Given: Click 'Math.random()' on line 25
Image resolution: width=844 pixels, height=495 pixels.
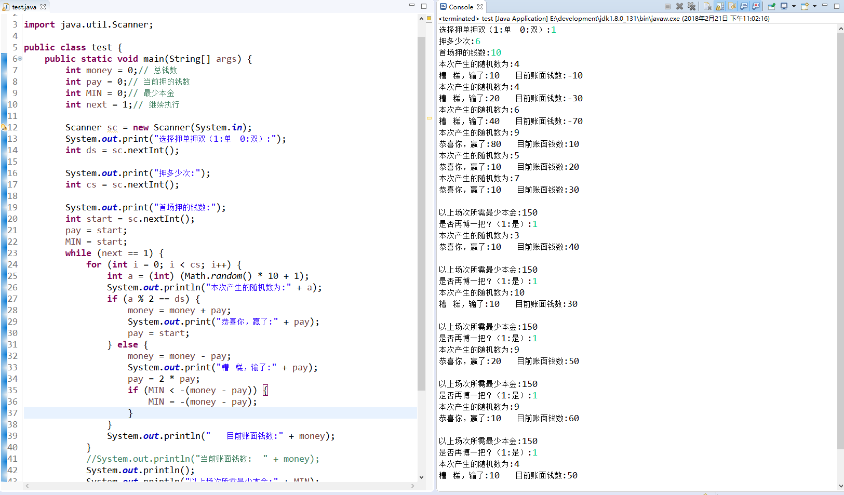Looking at the screenshot, I should pos(218,276).
